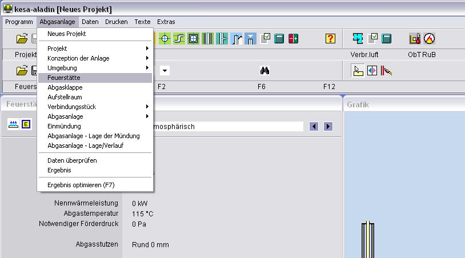This screenshot has width=465, height=258.
Task: Open the dropdown arrow above F2
Action: point(165,71)
